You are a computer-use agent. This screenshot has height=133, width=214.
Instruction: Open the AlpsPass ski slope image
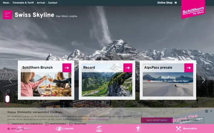[x=168, y=84]
